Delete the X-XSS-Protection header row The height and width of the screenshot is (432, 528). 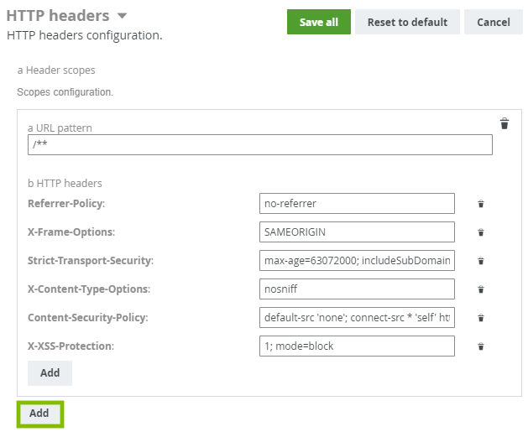481,346
